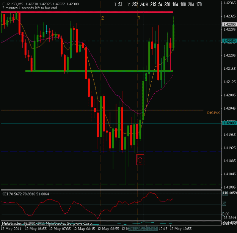Click the 1.41925 price axis value

pyautogui.click(x=229, y=148)
